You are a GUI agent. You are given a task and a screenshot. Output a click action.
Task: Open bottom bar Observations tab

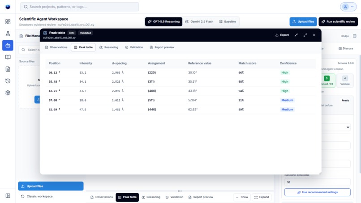(x=102, y=197)
